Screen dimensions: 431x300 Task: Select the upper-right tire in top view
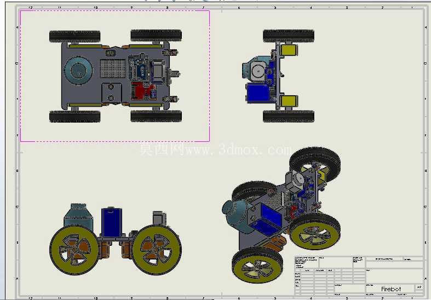click(x=156, y=36)
